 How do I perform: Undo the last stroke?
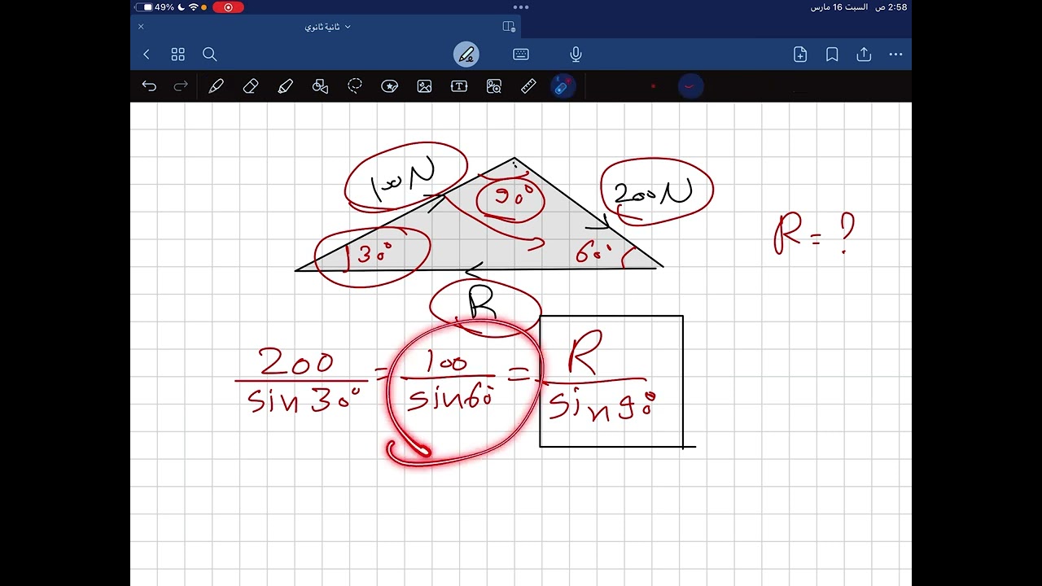point(149,85)
